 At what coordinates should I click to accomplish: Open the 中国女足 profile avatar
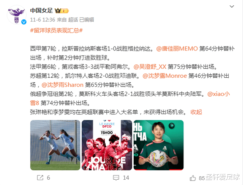(x=17, y=15)
